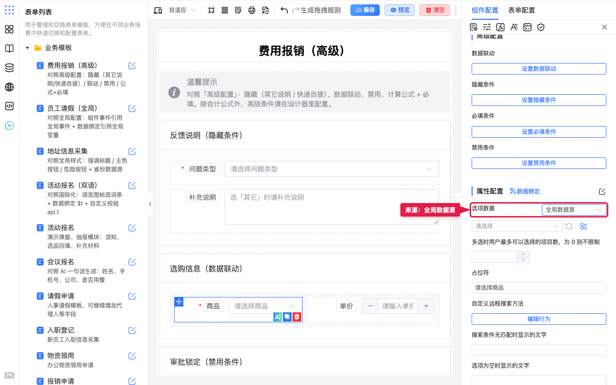The image size is (616, 385).
Task: Open the AI assistant icon
Action: click(x=9, y=126)
